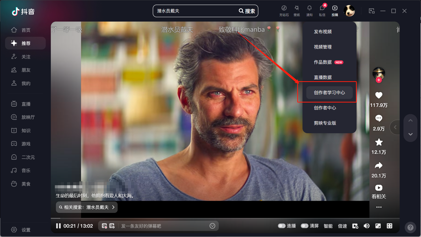The image size is (421, 237).
Task: Like the video with the heart icon
Action: coord(379,95)
